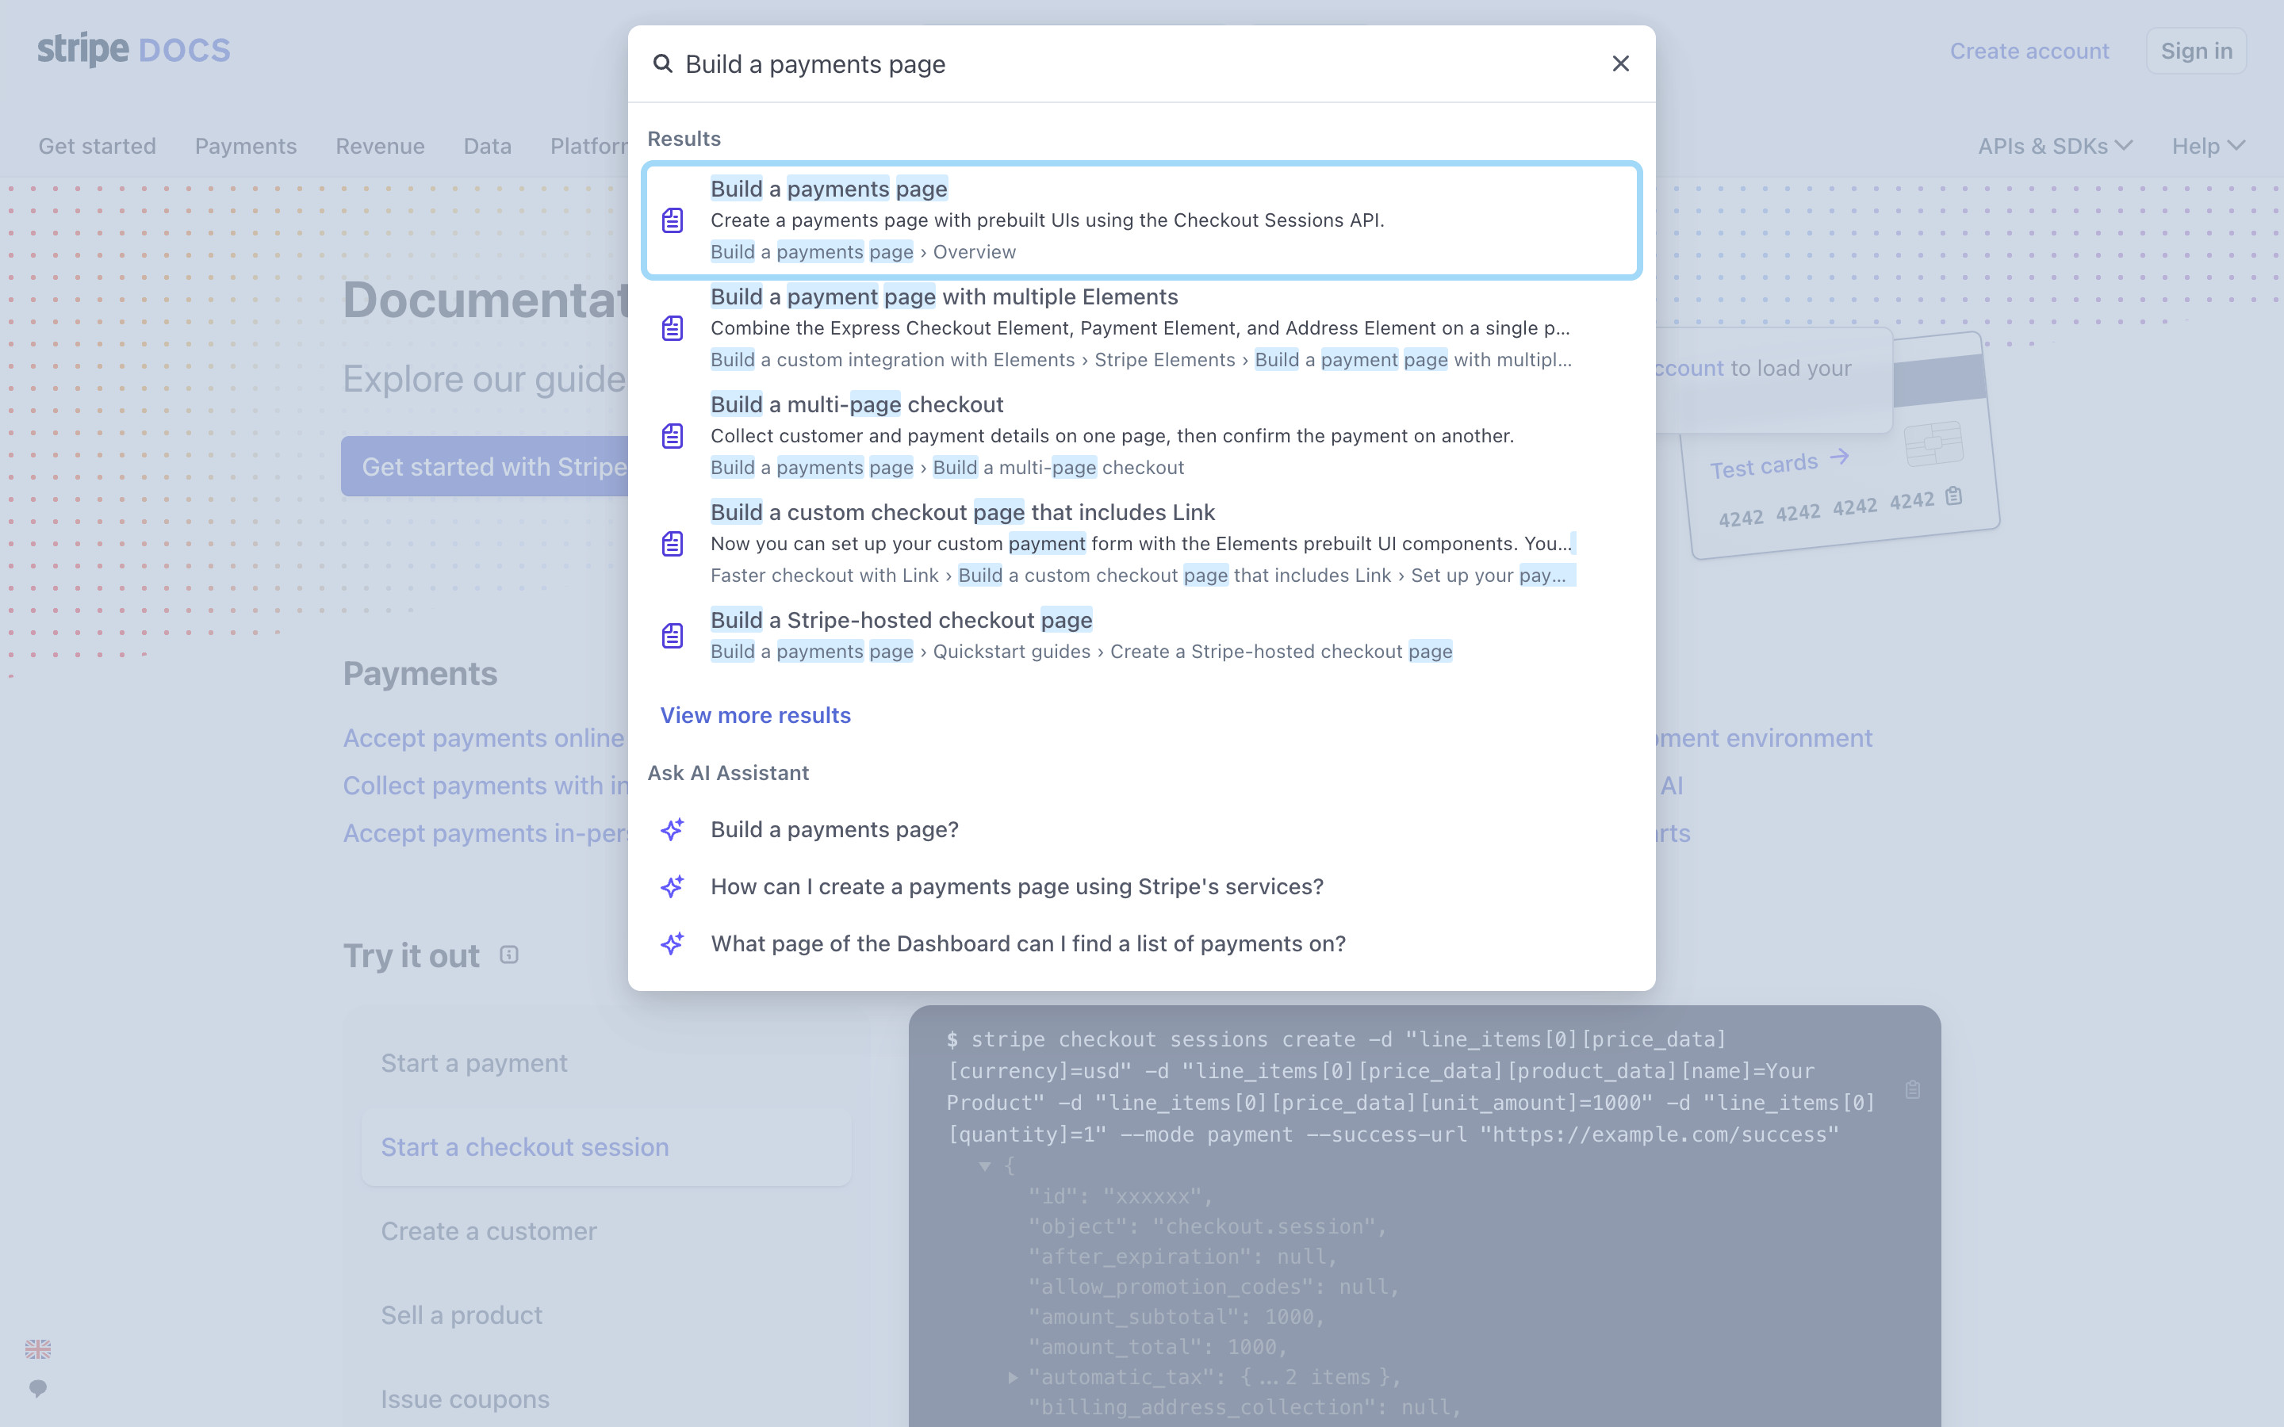Open 'Build a Stripe-hosted checkout page' result
Viewport: 2284px width, 1427px height.
click(1141, 635)
